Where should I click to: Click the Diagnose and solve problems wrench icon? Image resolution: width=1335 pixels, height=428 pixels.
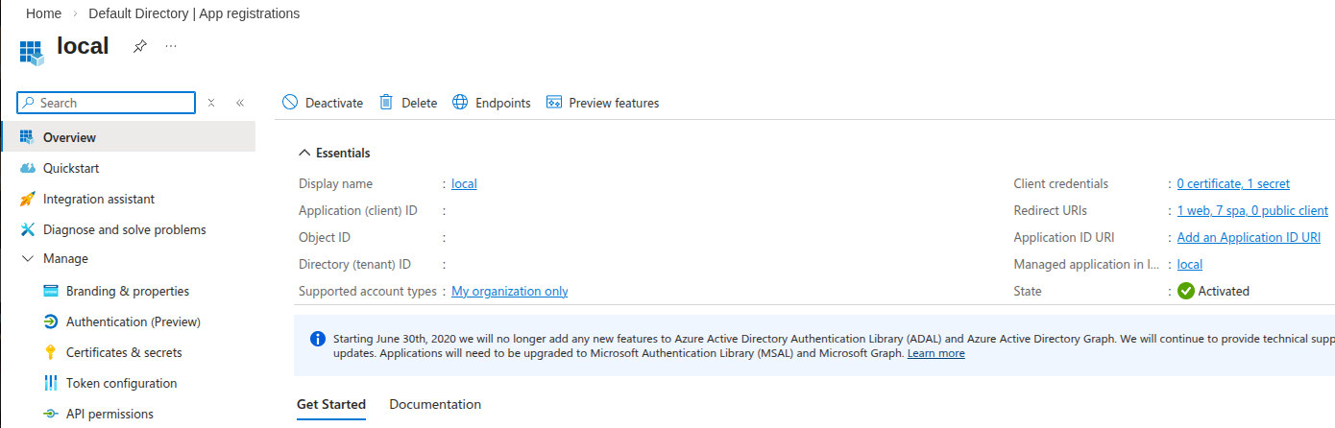(x=27, y=229)
